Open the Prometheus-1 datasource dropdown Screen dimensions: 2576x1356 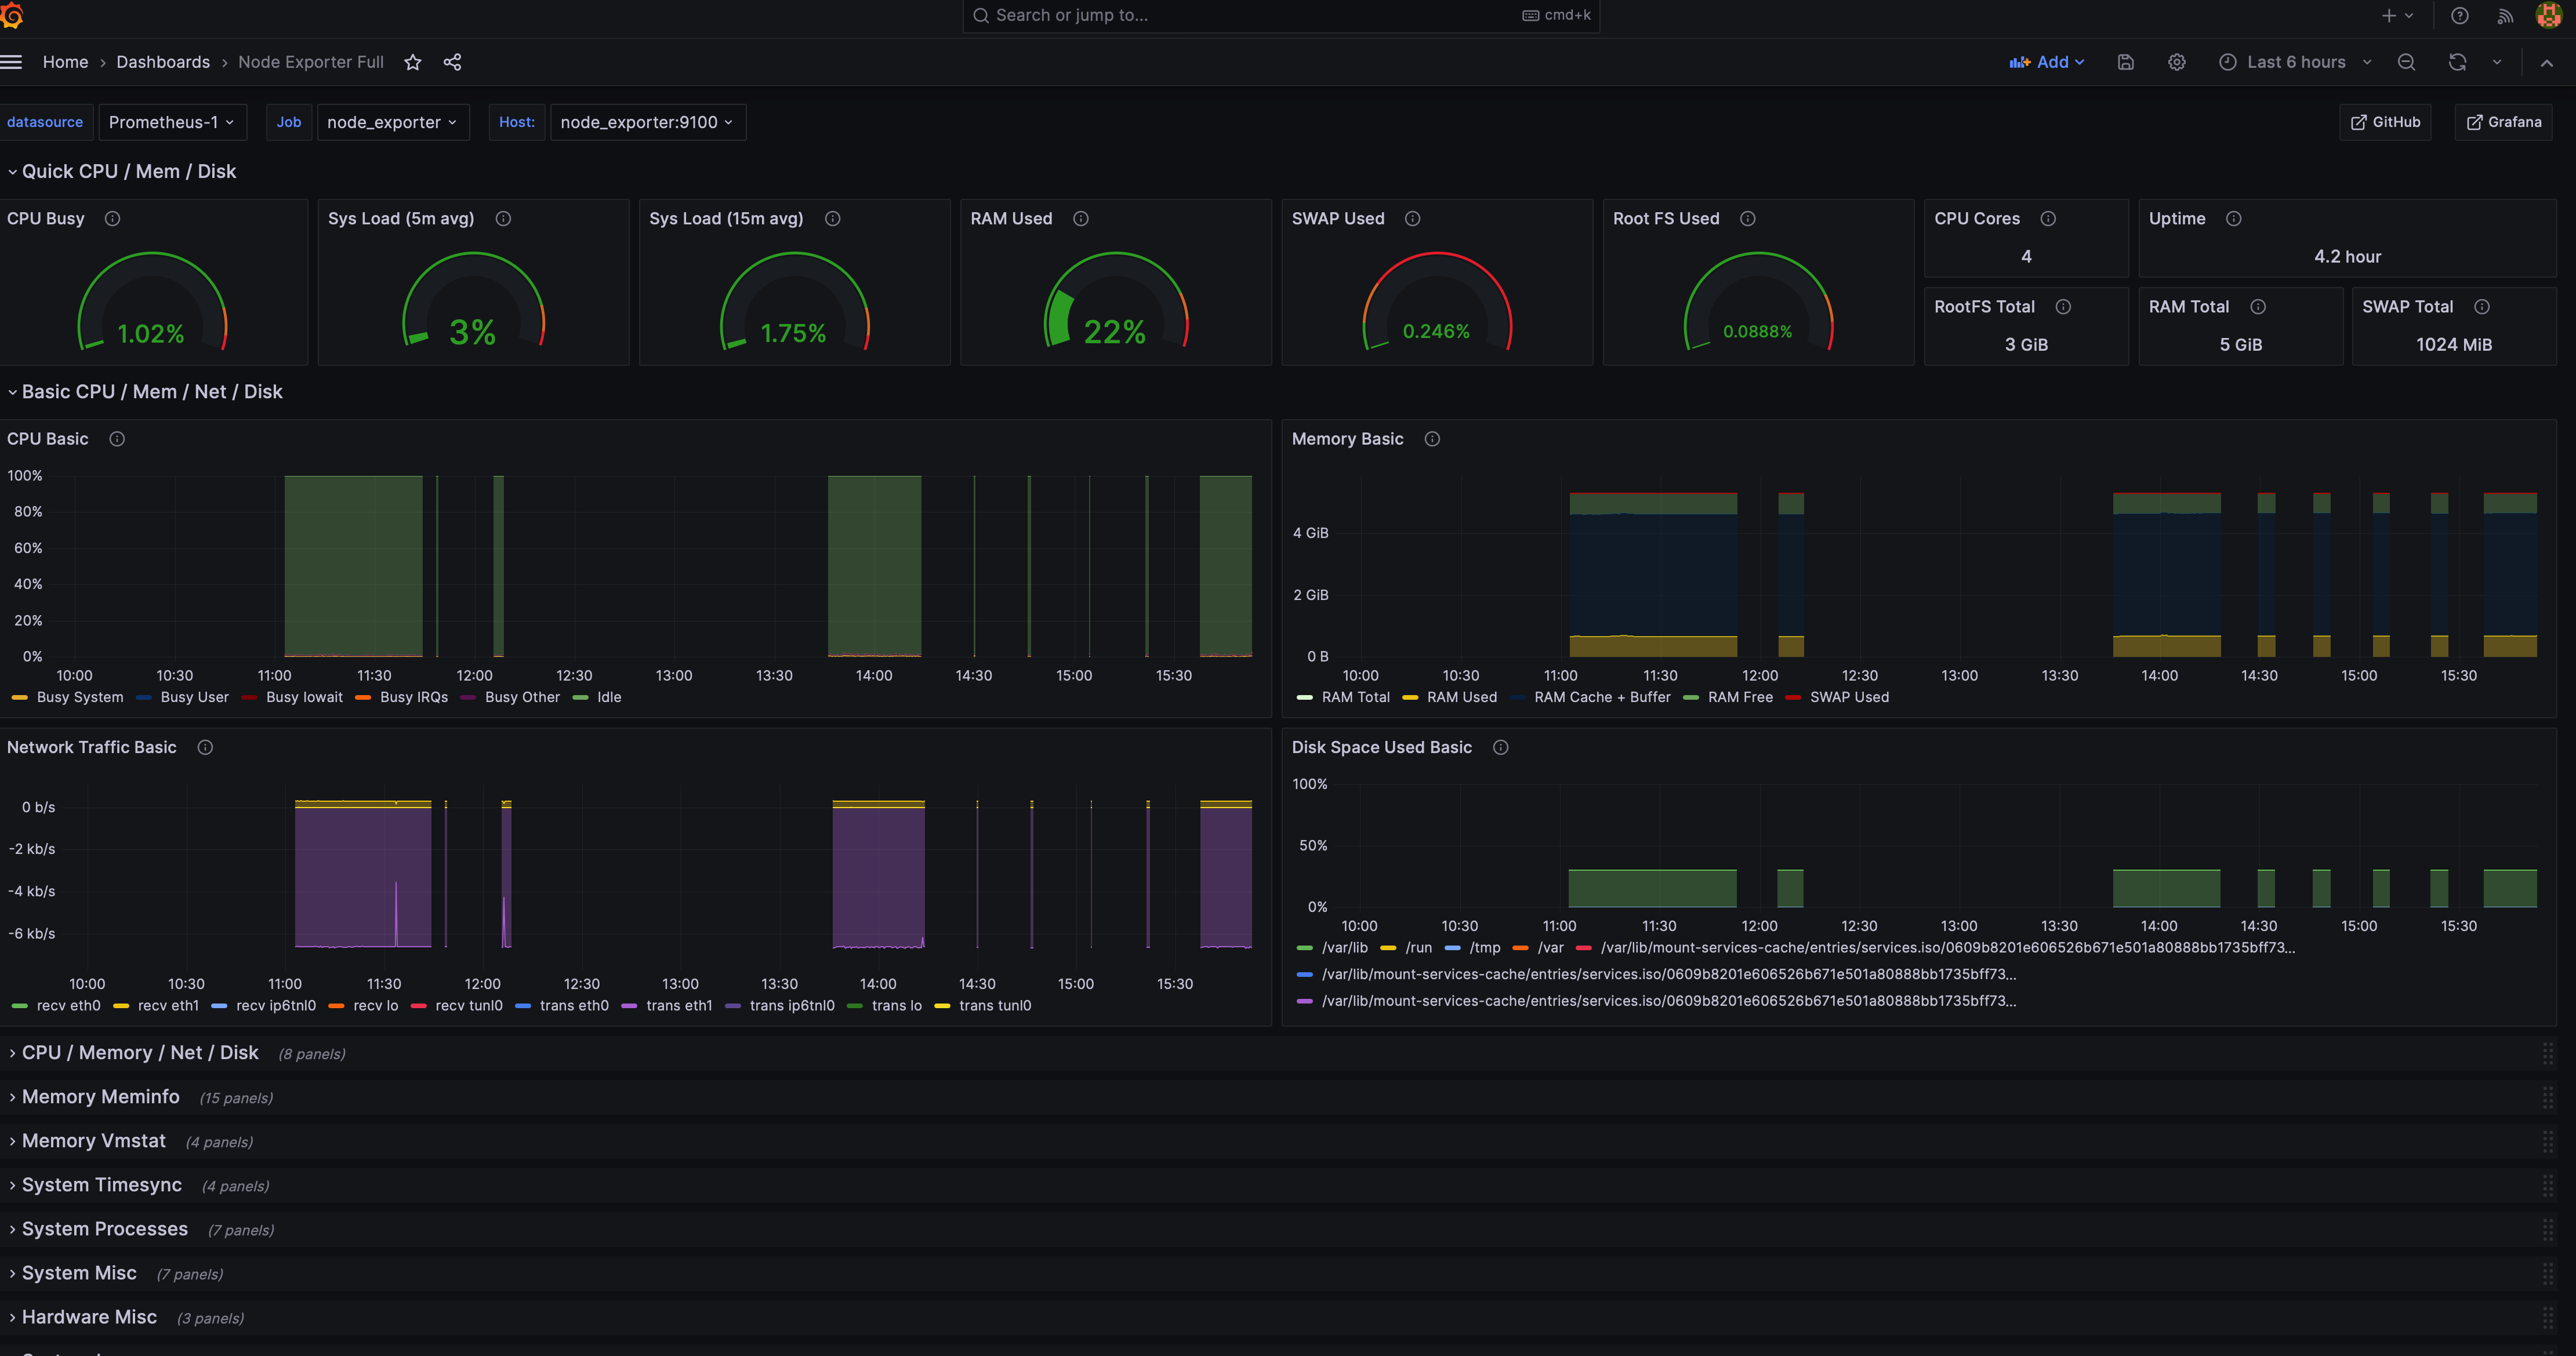[x=172, y=122]
